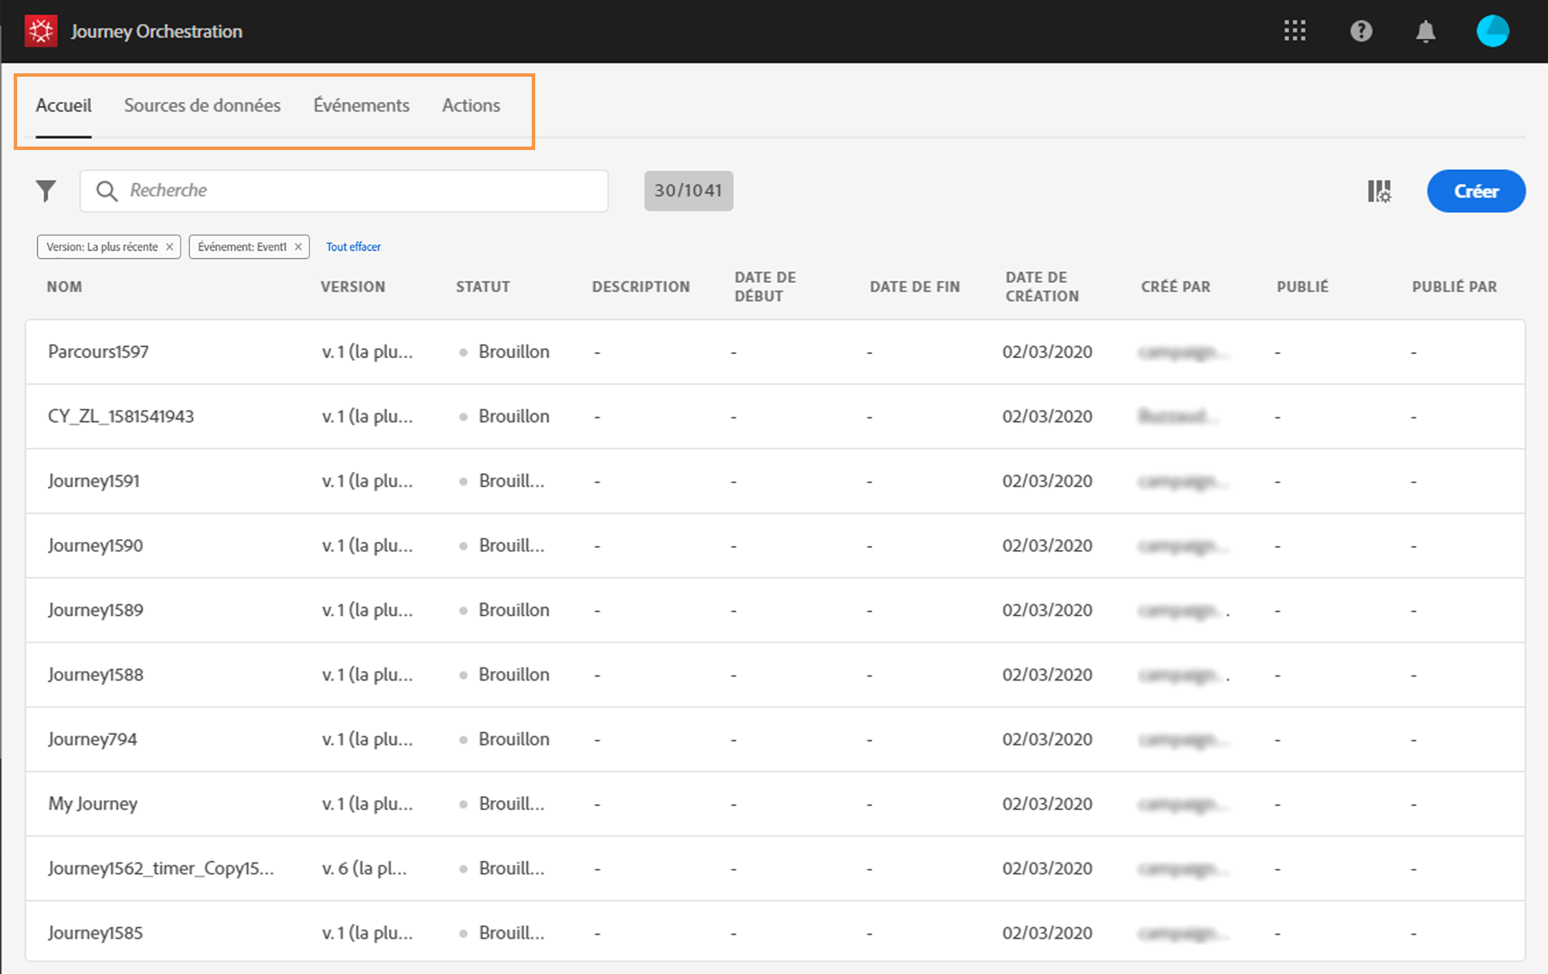
Task: Open the Parcours1597 journey row
Action: [98, 352]
